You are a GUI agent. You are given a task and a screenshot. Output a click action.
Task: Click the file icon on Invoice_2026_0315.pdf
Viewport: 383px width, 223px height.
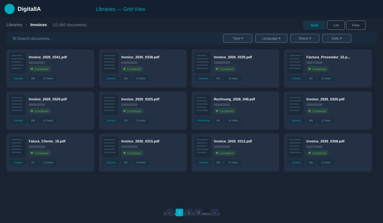click(x=110, y=147)
